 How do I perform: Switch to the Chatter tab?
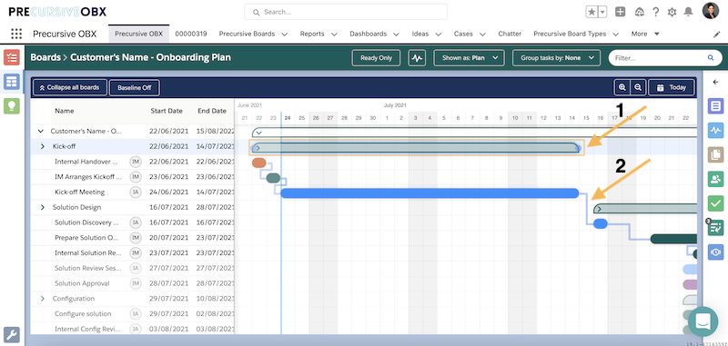(510, 34)
